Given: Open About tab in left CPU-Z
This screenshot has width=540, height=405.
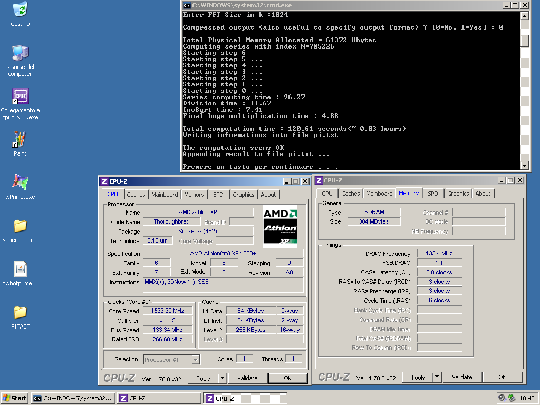Looking at the screenshot, I should (x=268, y=195).
